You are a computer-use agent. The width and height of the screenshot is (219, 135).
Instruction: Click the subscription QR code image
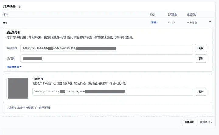(x=18, y=88)
